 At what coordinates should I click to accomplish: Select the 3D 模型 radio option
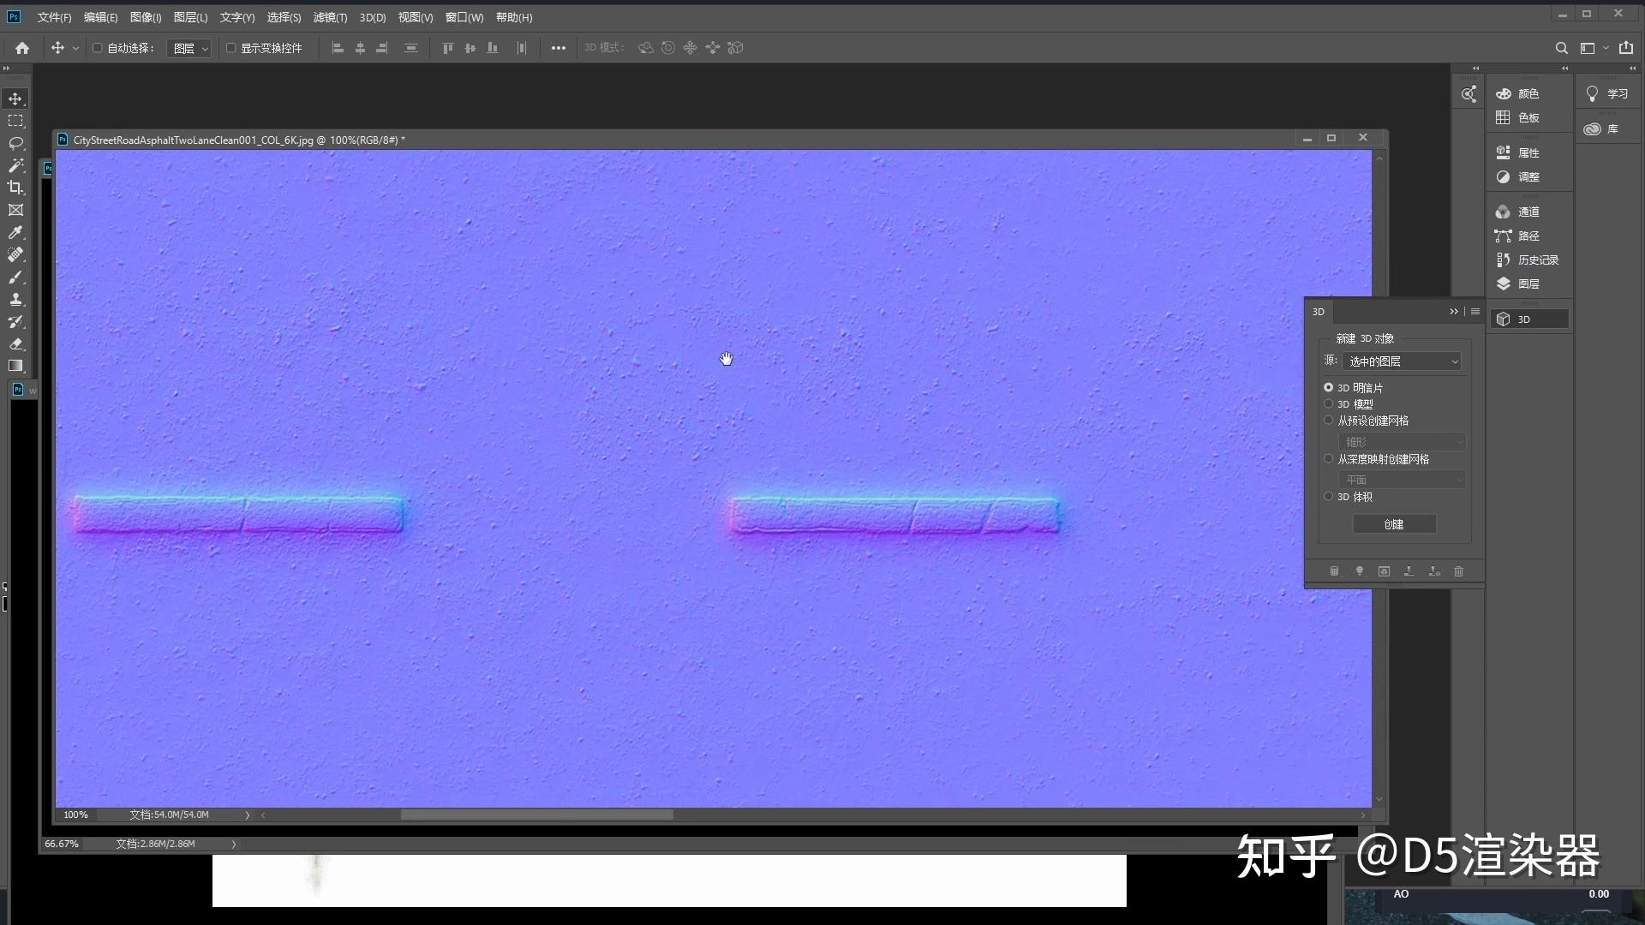[x=1329, y=404]
